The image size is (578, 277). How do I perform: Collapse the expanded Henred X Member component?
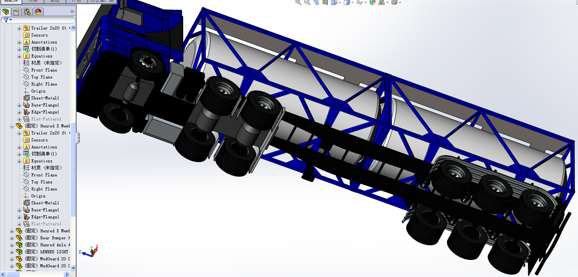(12, 126)
